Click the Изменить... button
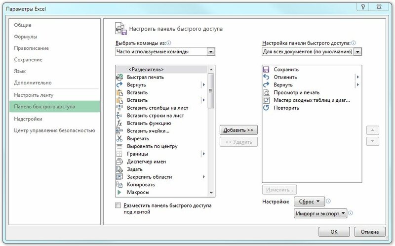 (279, 190)
